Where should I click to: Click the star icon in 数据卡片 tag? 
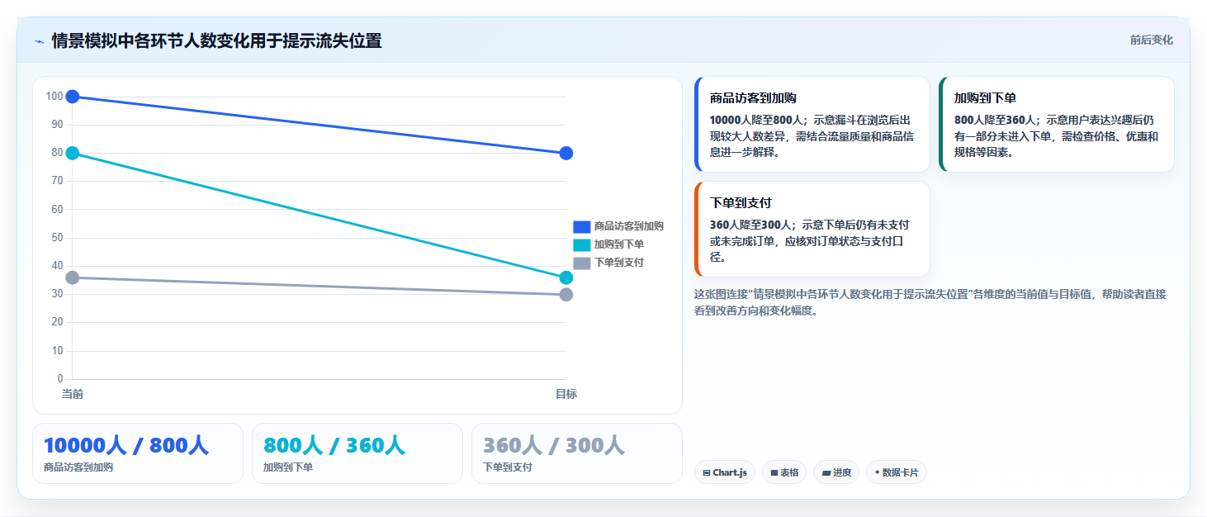(x=877, y=472)
